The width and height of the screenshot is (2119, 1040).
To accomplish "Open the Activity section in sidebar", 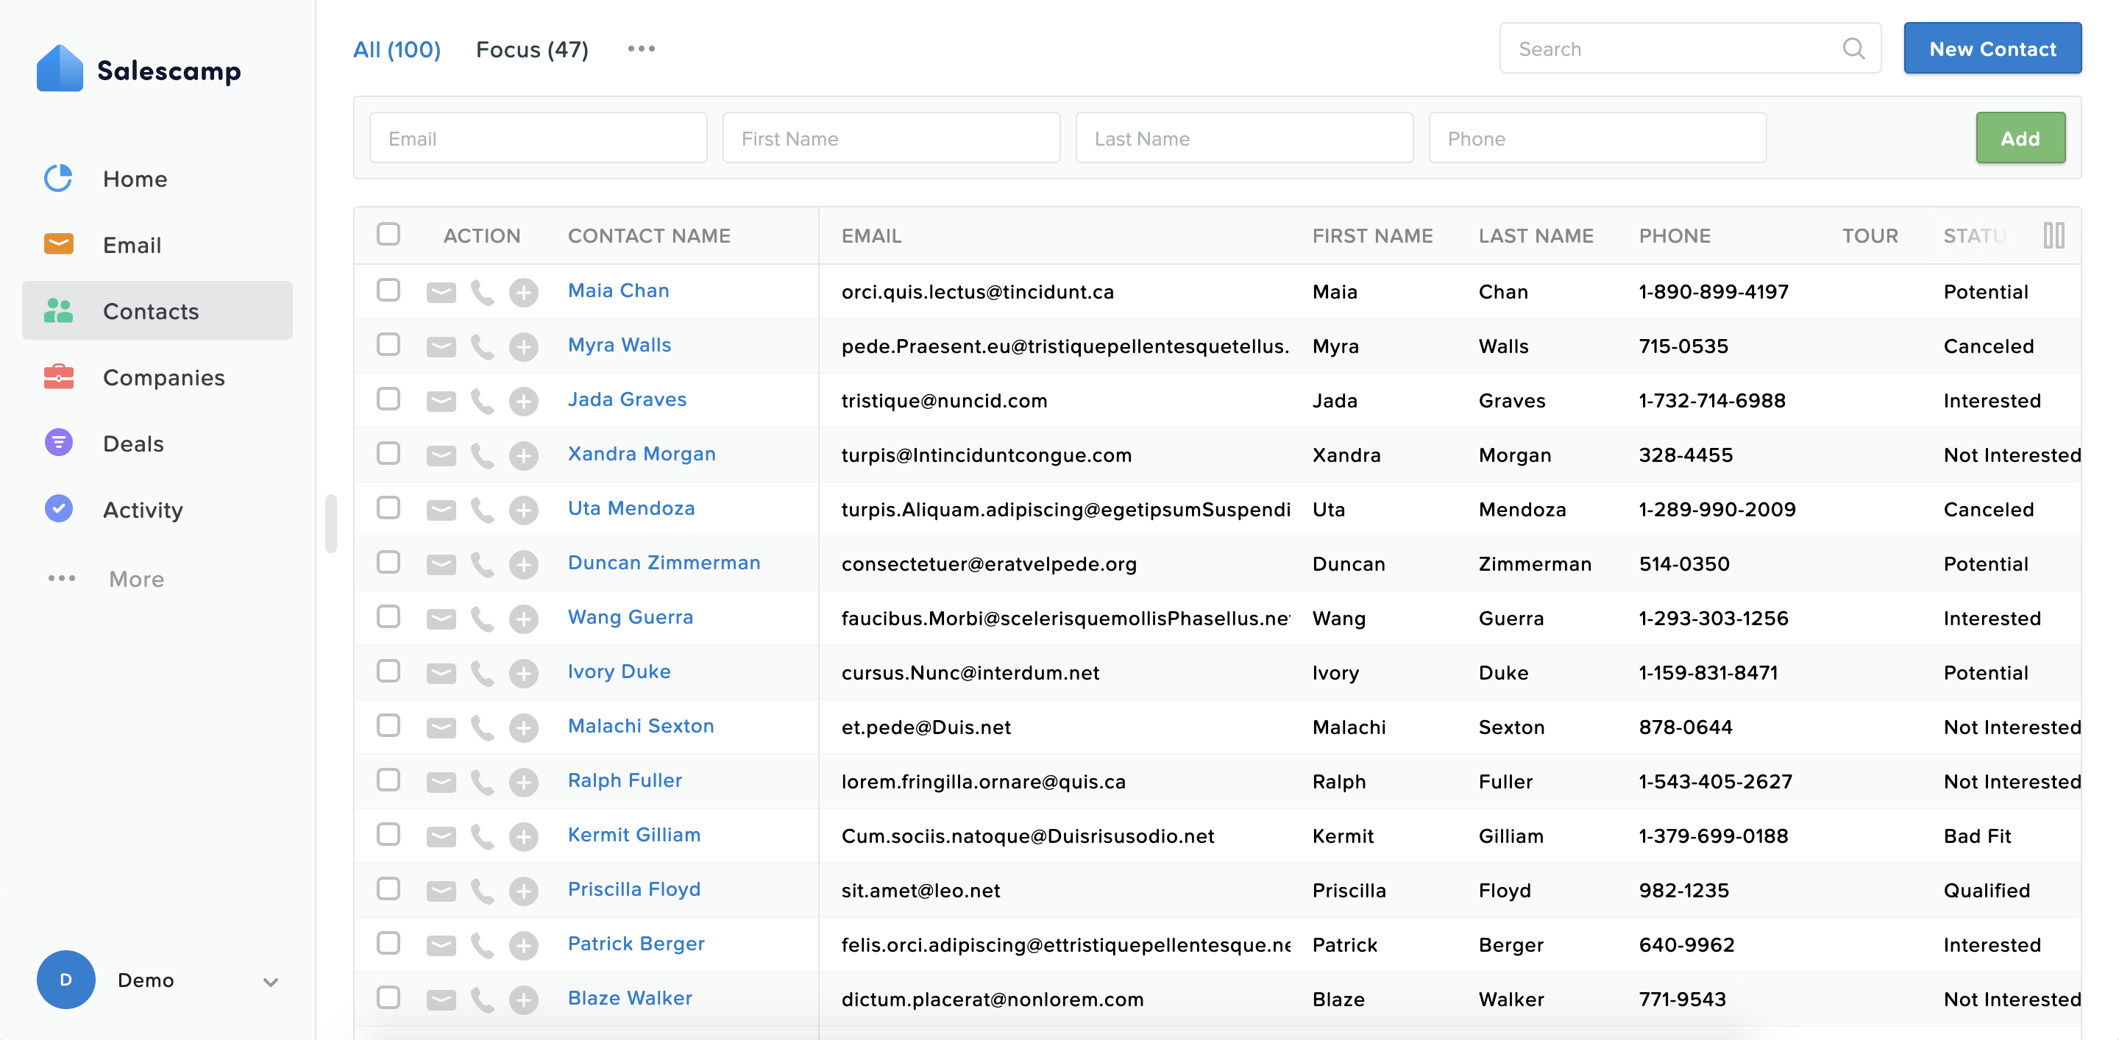I will click(x=142, y=510).
